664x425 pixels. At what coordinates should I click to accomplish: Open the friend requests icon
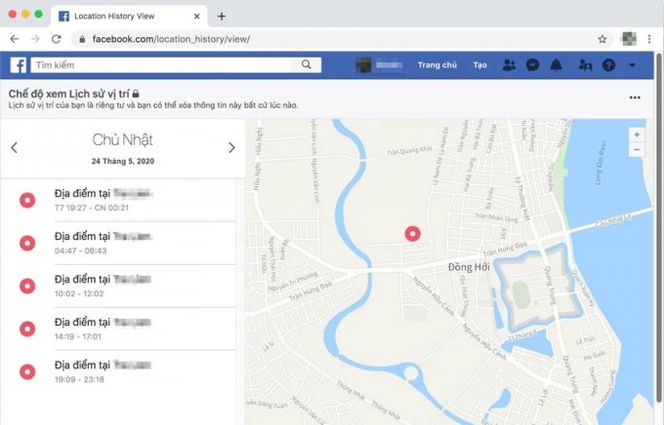point(509,65)
